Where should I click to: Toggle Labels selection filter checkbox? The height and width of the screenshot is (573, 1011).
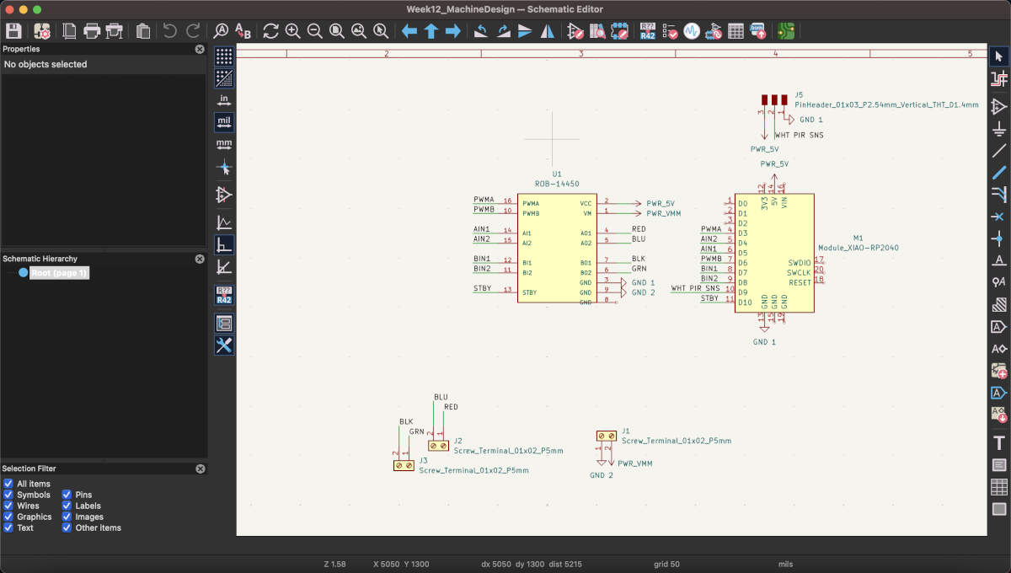point(67,506)
